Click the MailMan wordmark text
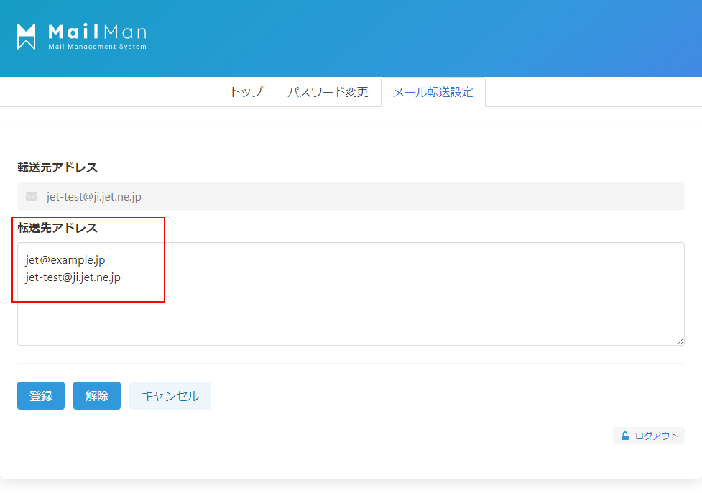 [97, 32]
